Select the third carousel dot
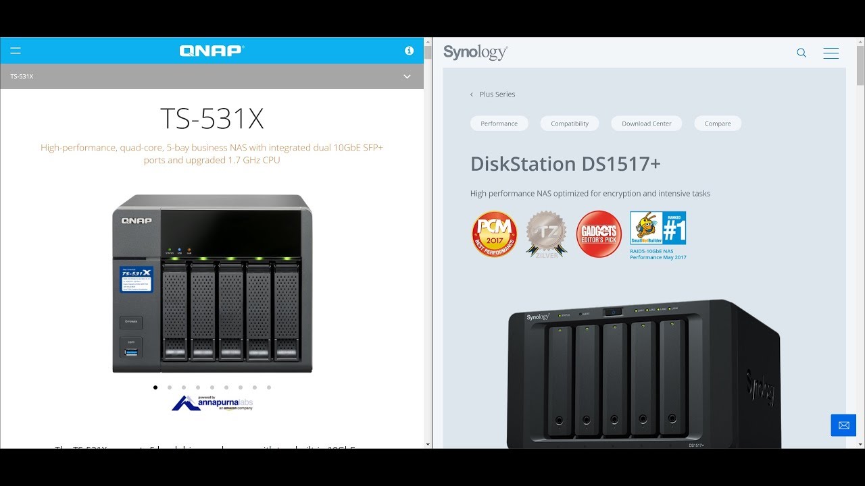Viewport: 865px width, 486px height. tap(184, 387)
